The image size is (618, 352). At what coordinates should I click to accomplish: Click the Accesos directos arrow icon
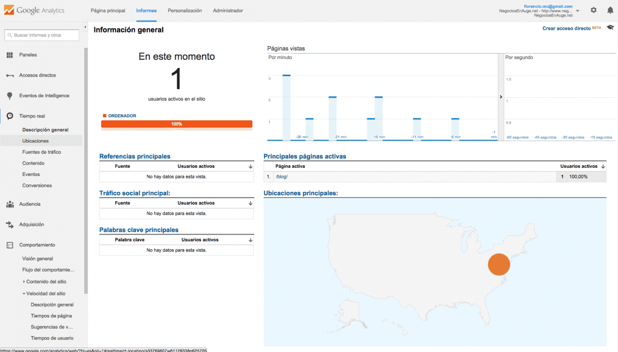(x=10, y=75)
